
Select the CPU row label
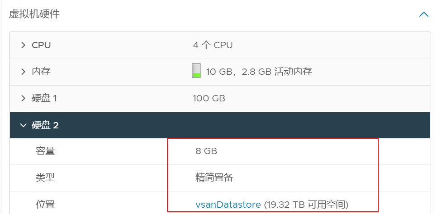point(41,45)
